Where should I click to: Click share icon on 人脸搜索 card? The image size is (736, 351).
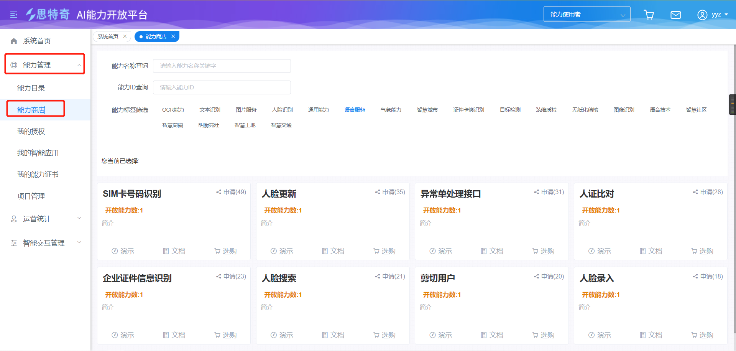pyautogui.click(x=378, y=276)
